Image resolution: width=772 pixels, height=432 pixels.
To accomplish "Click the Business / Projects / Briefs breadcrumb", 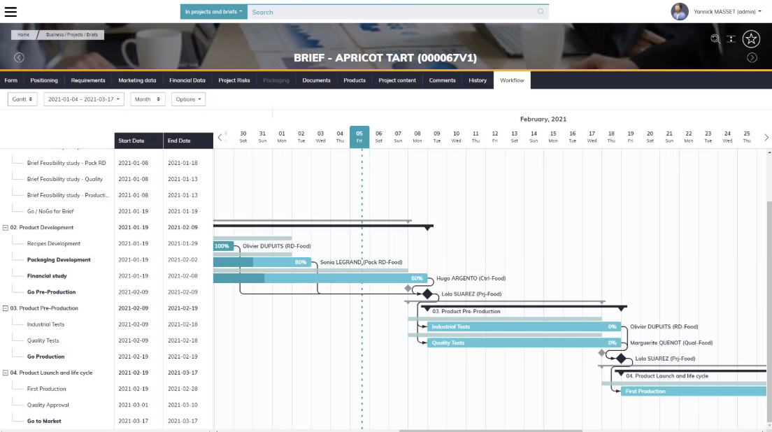I will tap(72, 35).
